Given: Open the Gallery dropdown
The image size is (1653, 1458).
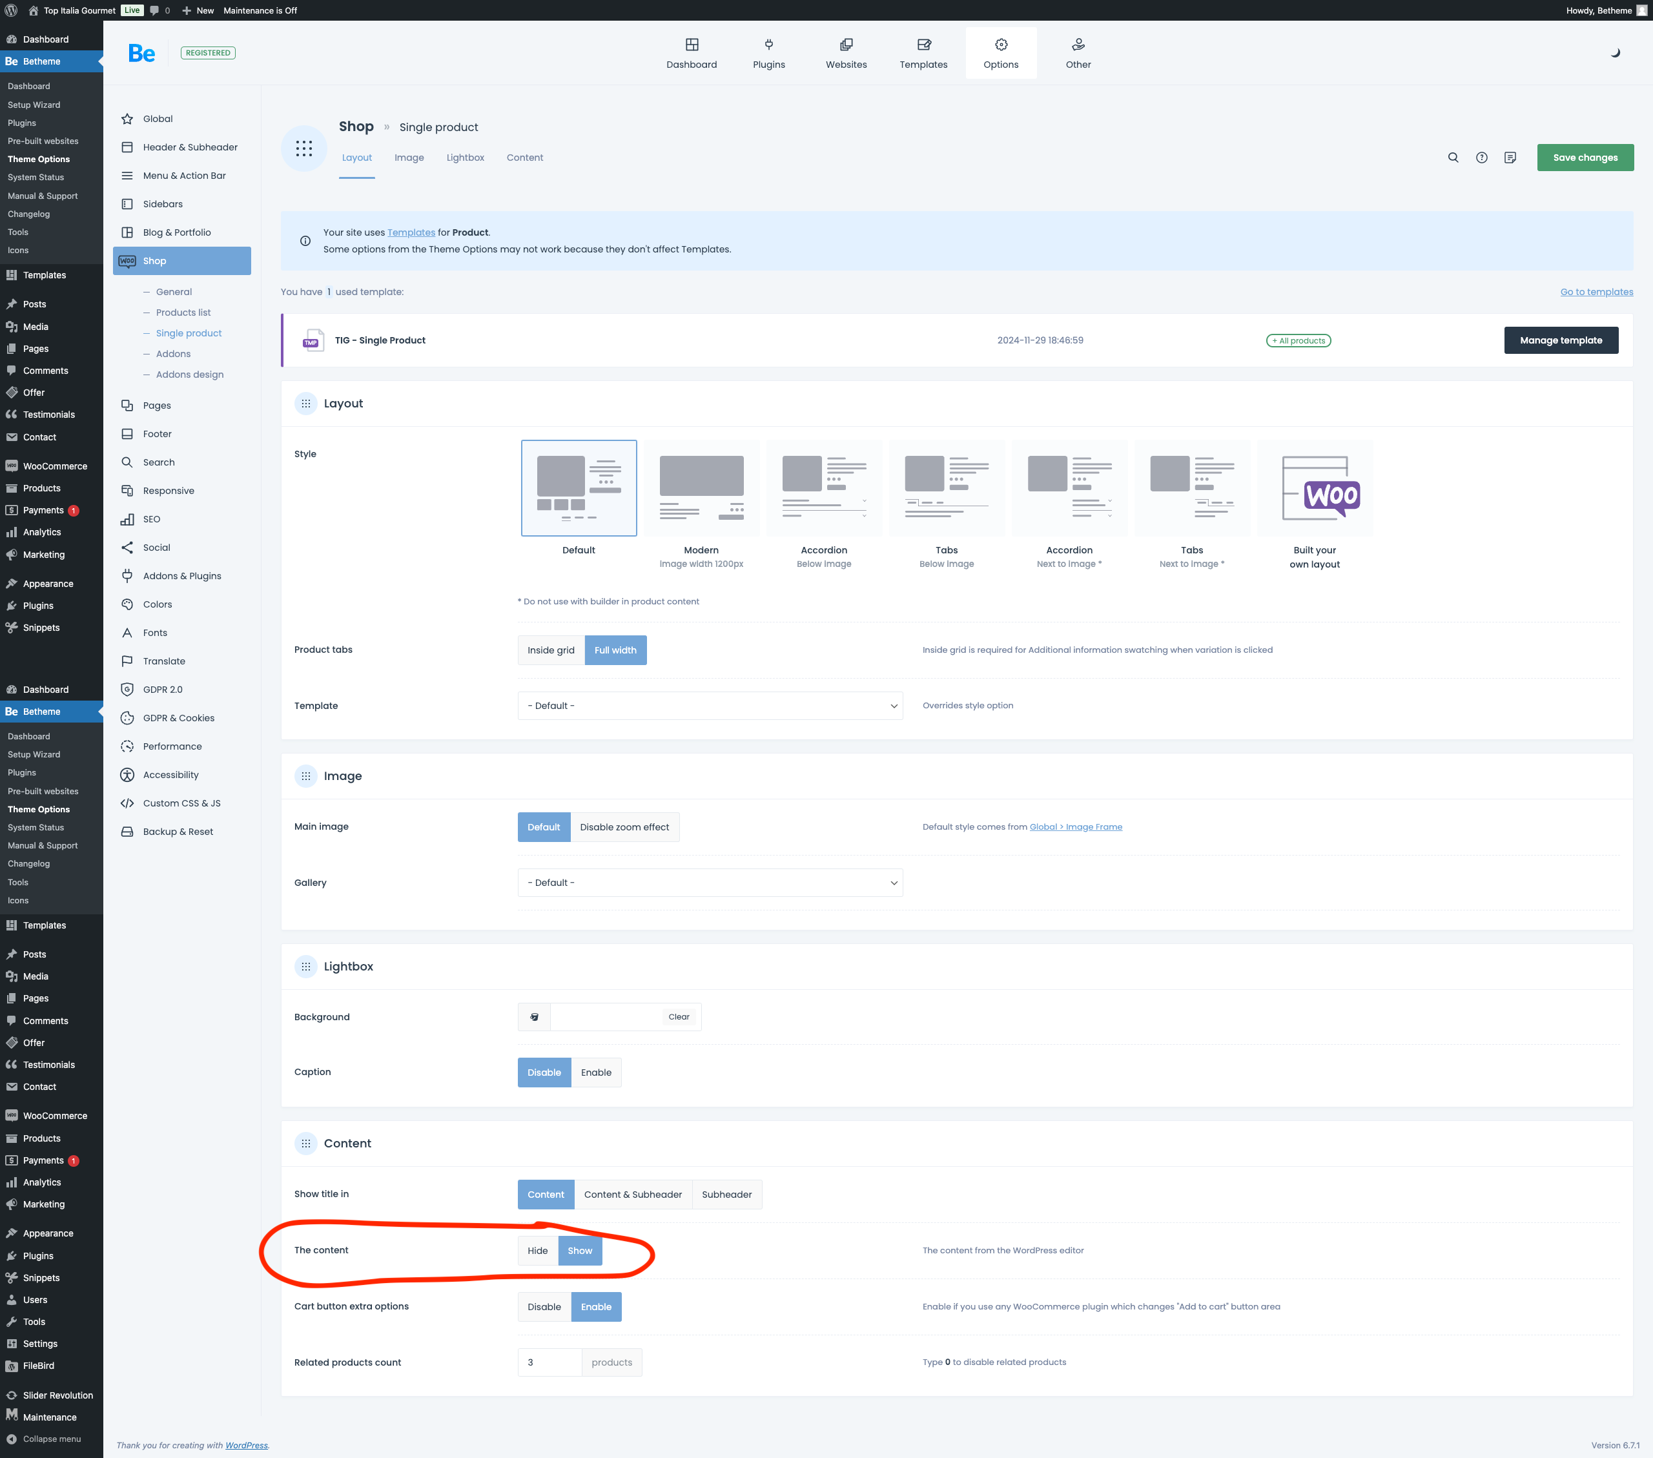Looking at the screenshot, I should click(x=710, y=883).
